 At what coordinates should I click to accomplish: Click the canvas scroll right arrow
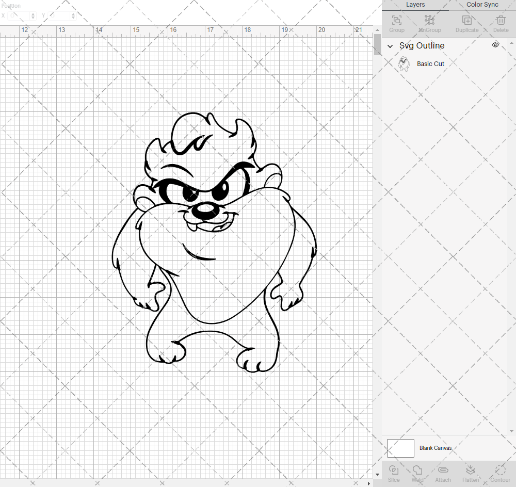coord(369,483)
